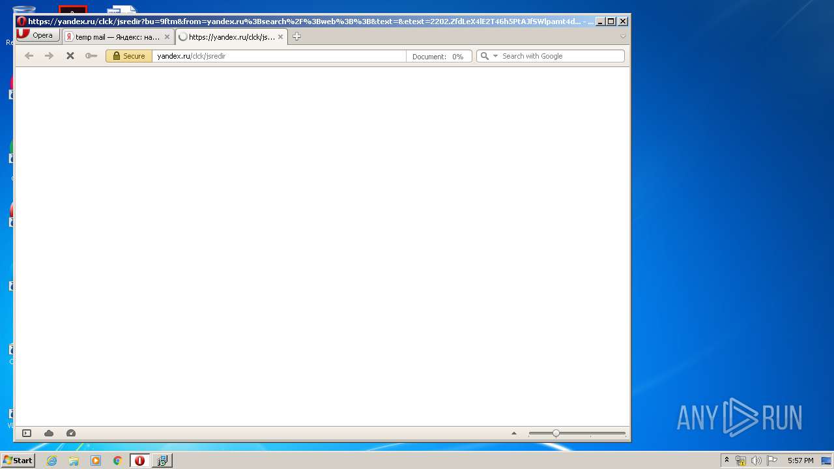Screen dimensions: 834x469
Task: Select the yandex.ru/clck/js loading tab
Action: click(x=231, y=37)
